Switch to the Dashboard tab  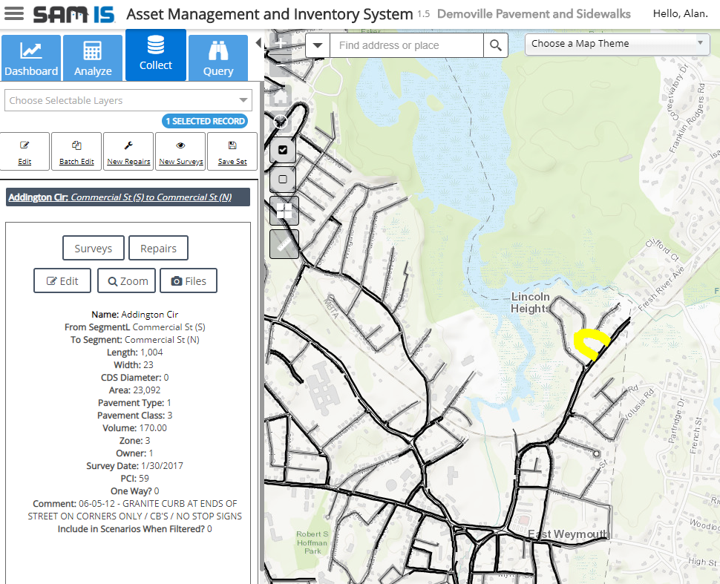coord(31,59)
